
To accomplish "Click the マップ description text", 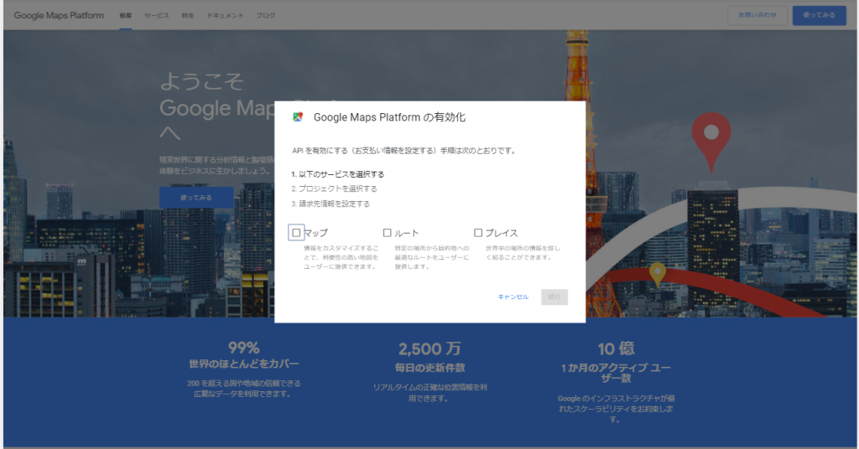I will [x=341, y=257].
